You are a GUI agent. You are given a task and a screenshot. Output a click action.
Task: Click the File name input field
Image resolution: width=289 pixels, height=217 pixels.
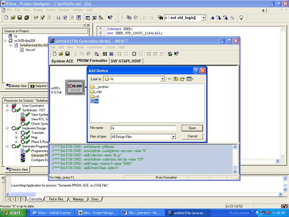coord(143,128)
